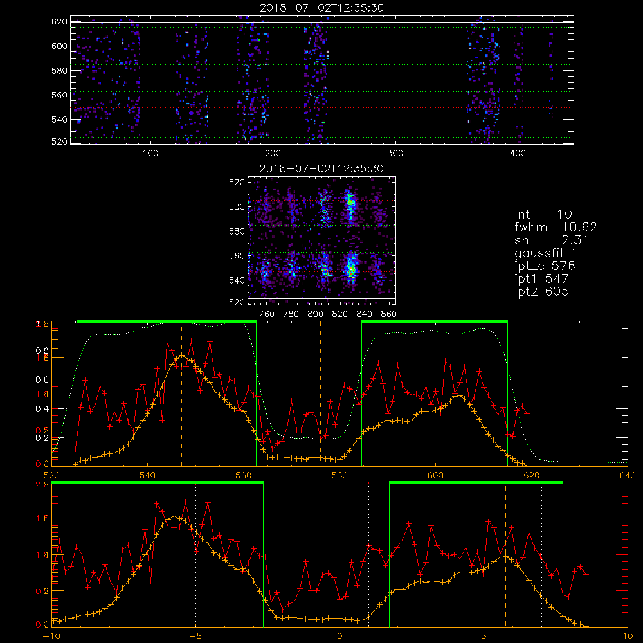Click orange dashed marker at 605 in upper profile plot
Viewport: 643px width, 643px height.
pyautogui.click(x=460, y=394)
